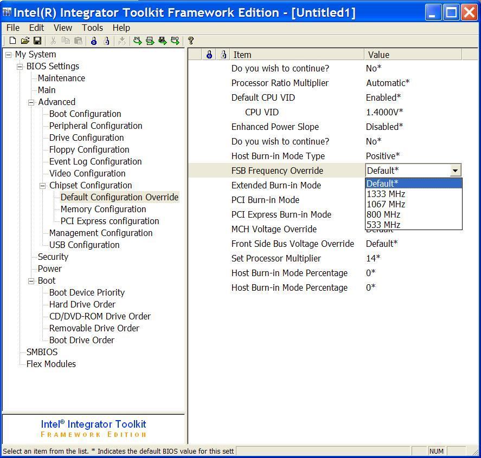Click the INI green arrow toolbar icon
The image size is (481, 458).
137,41
